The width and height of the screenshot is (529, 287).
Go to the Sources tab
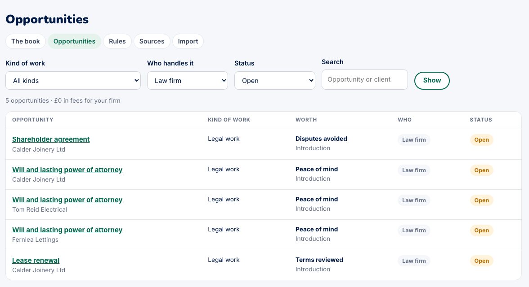point(152,41)
